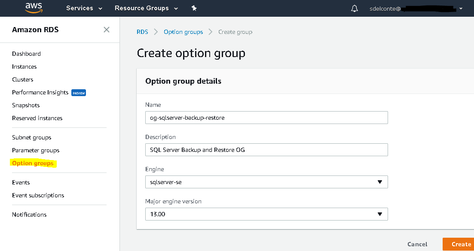Open Snapshots in the sidebar
This screenshot has height=251, width=474.
click(x=26, y=105)
